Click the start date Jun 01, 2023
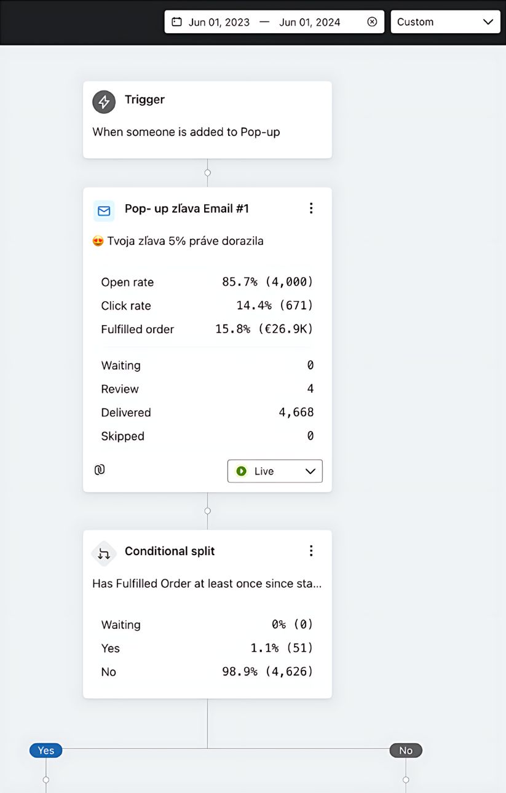The image size is (506, 793). click(219, 22)
